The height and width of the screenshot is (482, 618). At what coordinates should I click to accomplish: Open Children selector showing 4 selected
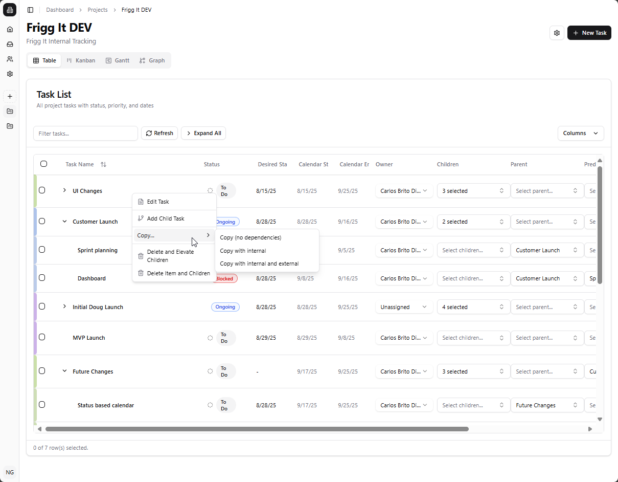tap(473, 307)
